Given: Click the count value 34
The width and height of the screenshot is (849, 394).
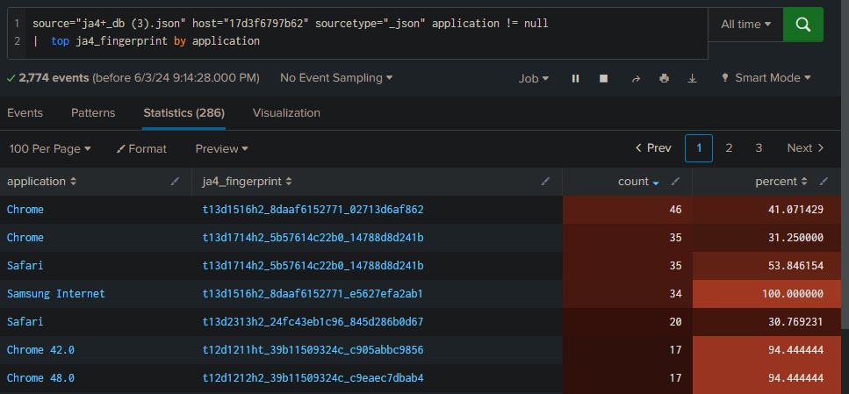Looking at the screenshot, I should 675,294.
